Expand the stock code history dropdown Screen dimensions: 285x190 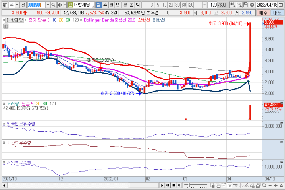[48, 5]
